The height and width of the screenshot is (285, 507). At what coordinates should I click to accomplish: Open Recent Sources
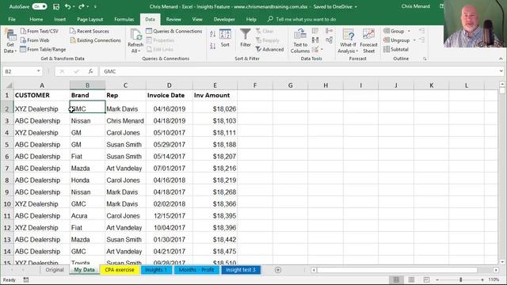[x=90, y=31]
